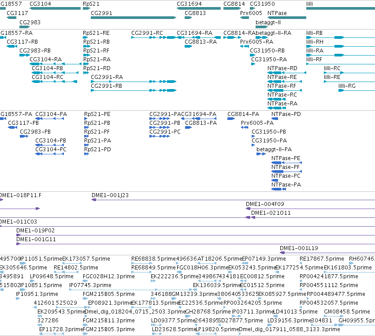The image size is (375, 336).
Task: Click the CG8813-RA transcript label
Action: (200, 42)
